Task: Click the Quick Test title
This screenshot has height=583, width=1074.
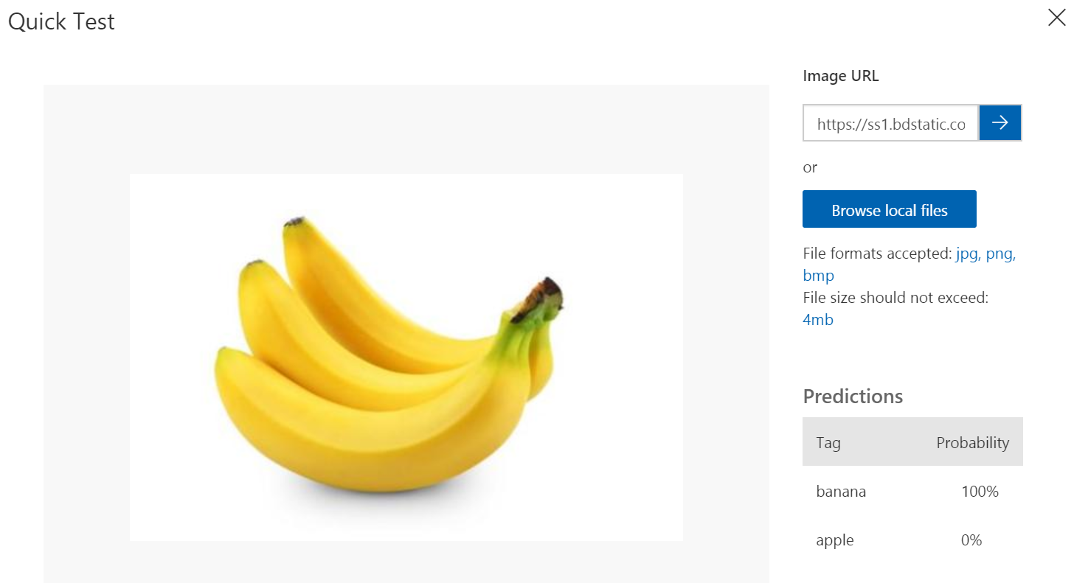Action: [x=61, y=21]
